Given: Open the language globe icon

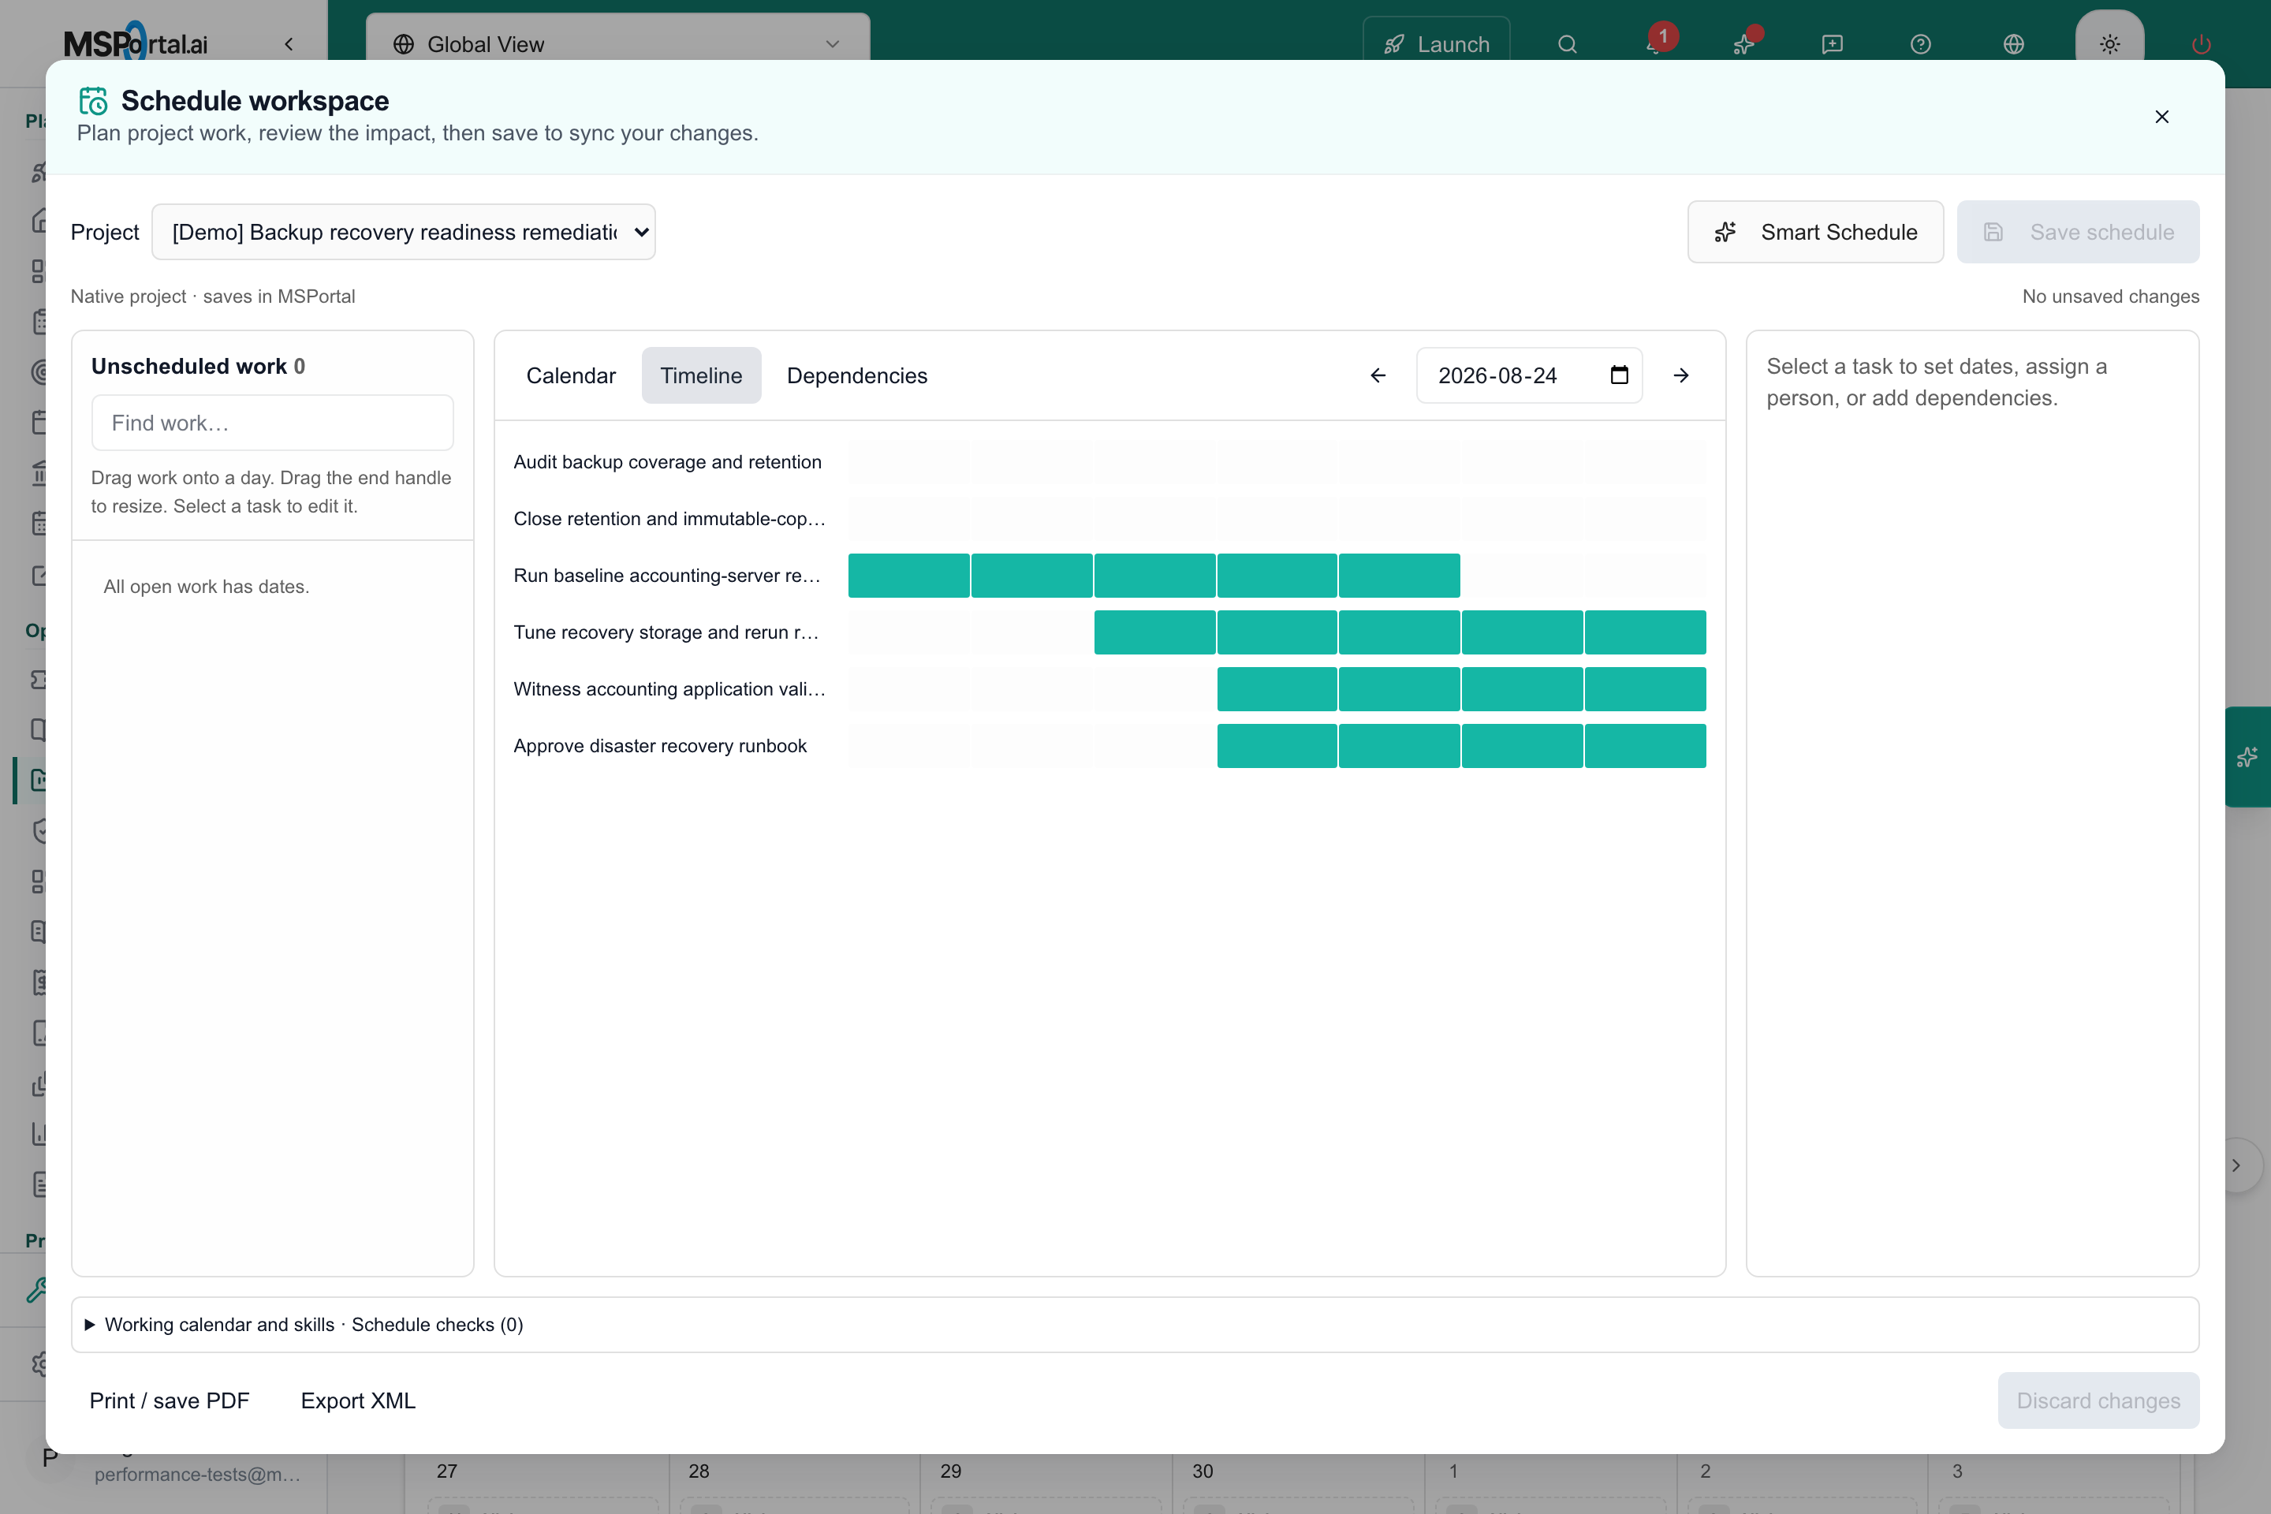Looking at the screenshot, I should pos(2013,44).
